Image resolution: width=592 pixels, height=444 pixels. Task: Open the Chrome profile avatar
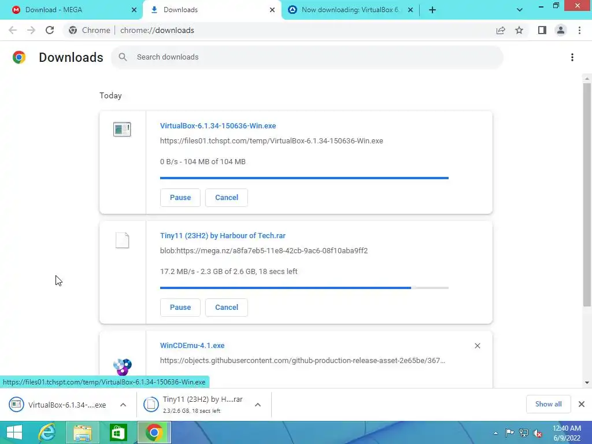(561, 30)
